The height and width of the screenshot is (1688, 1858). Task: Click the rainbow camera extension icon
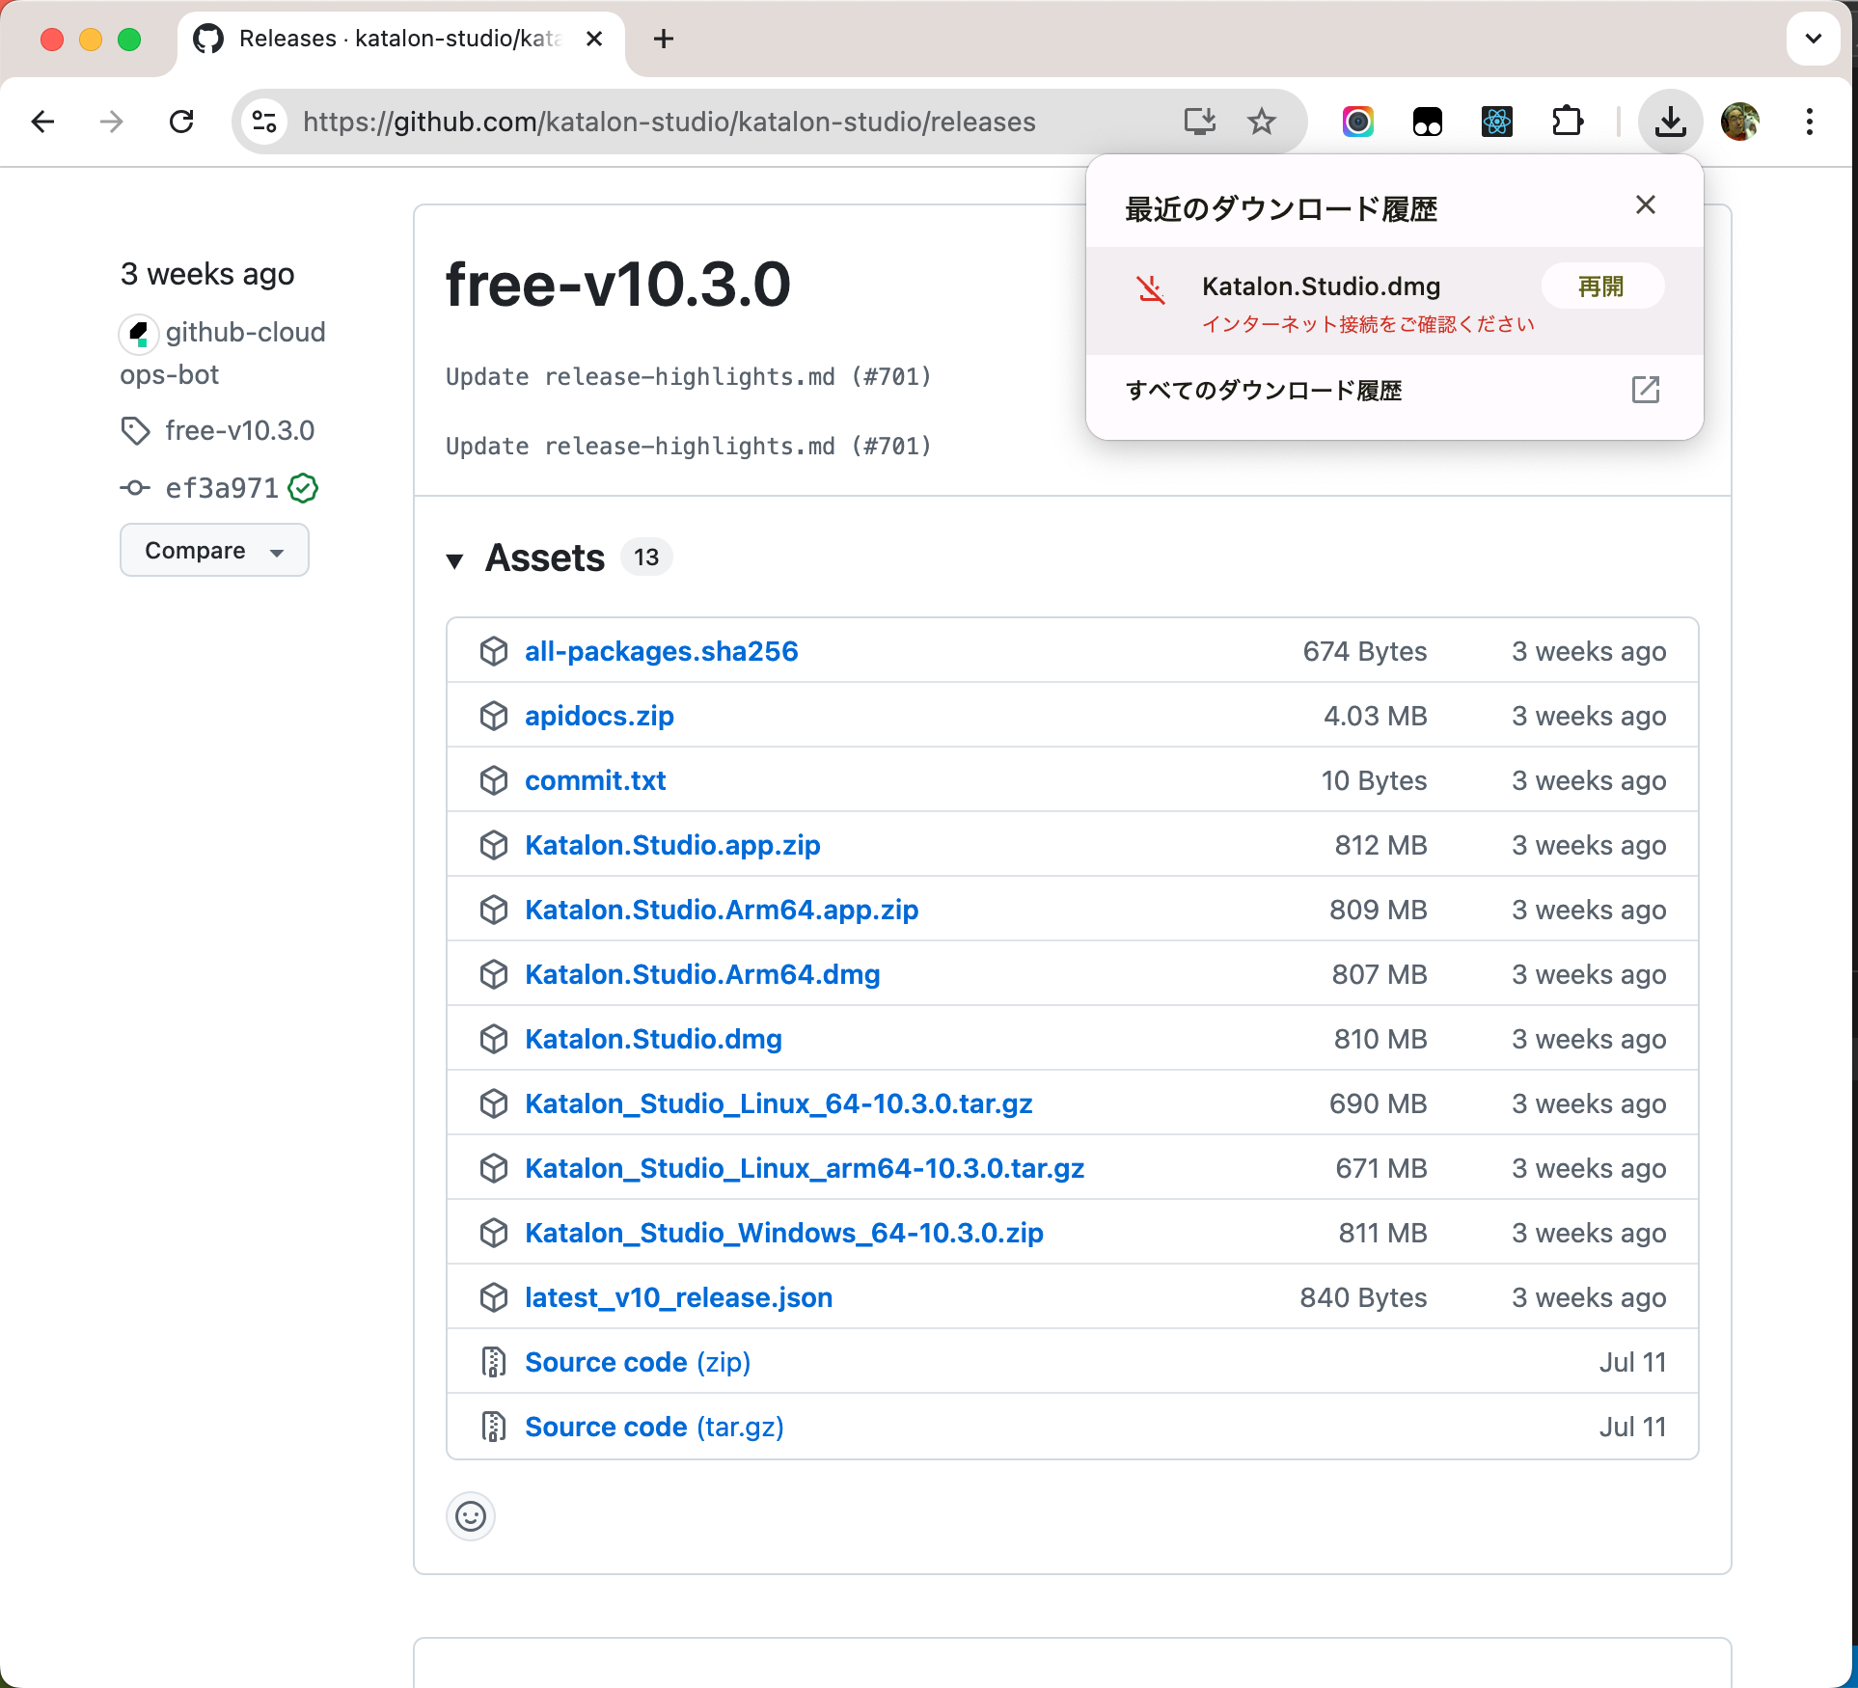click(x=1357, y=121)
